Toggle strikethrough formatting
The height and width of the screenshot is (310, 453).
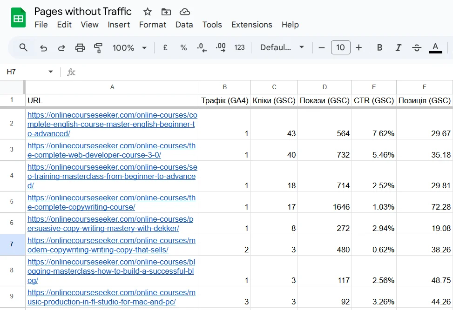(417, 47)
